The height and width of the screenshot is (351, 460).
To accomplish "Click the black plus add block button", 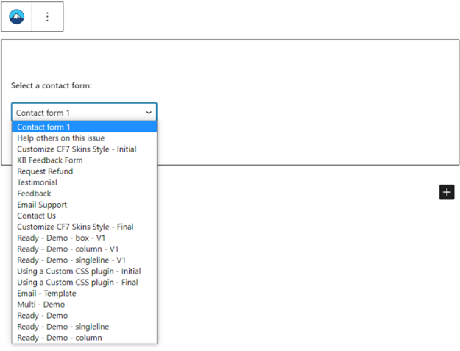I will tap(447, 192).
